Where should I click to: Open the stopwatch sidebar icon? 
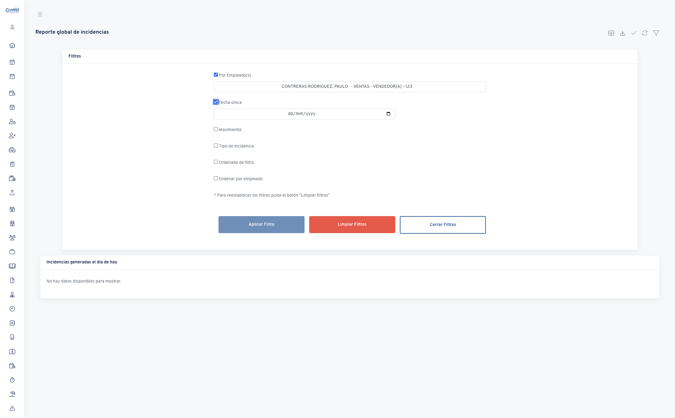pos(12,380)
